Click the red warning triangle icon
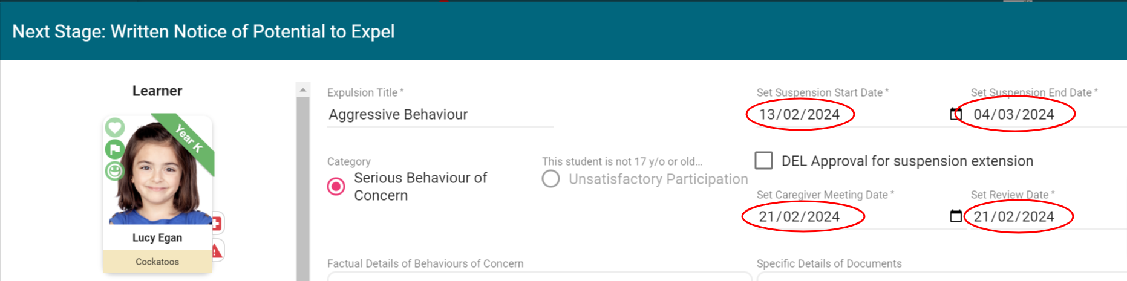1127x281 pixels. click(217, 250)
